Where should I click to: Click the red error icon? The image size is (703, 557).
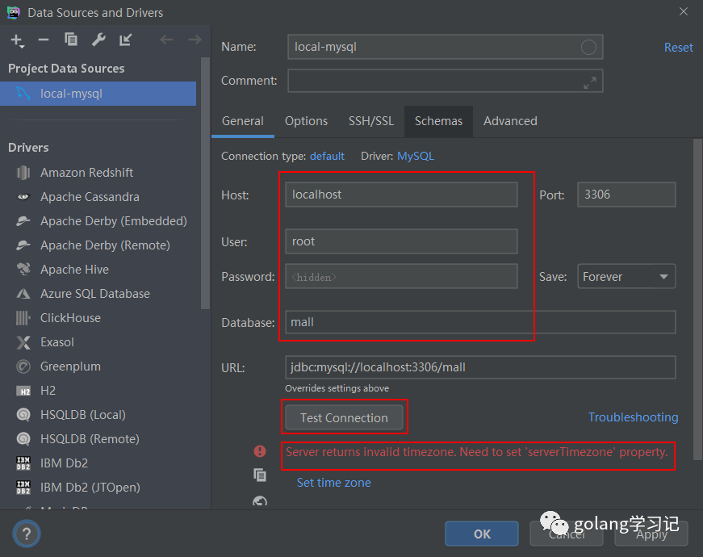click(x=260, y=451)
